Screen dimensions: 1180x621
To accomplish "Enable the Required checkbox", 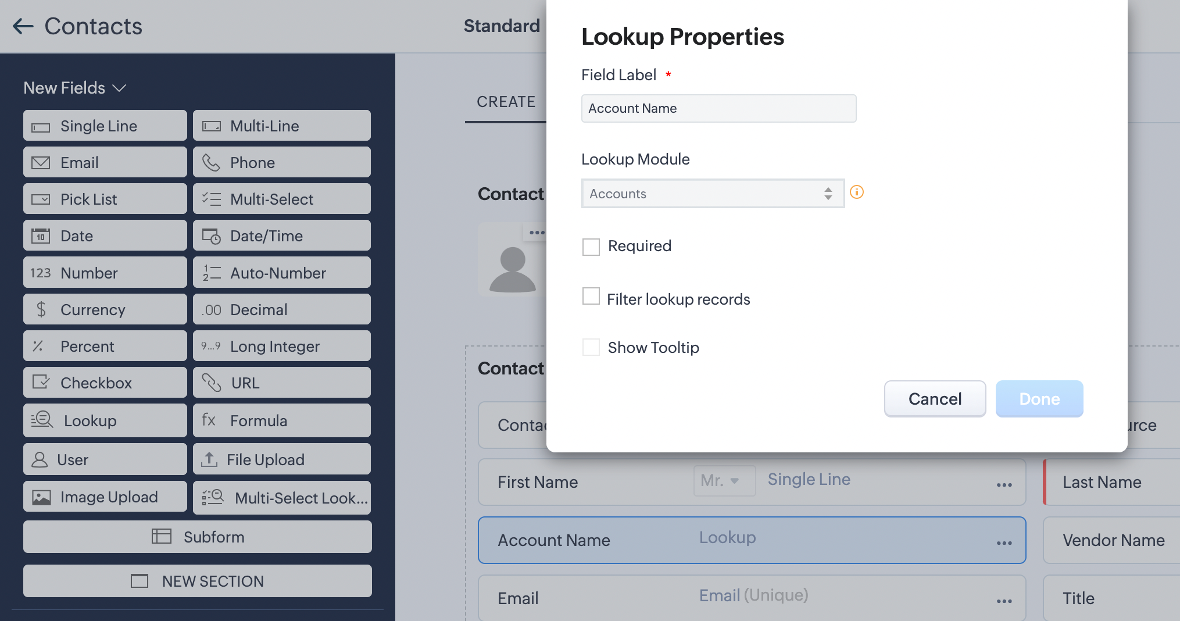I will [591, 247].
